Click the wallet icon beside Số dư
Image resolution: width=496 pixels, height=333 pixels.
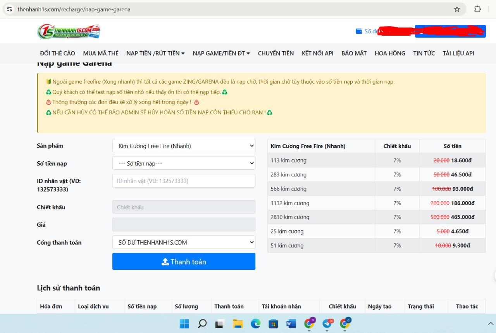[359, 31]
